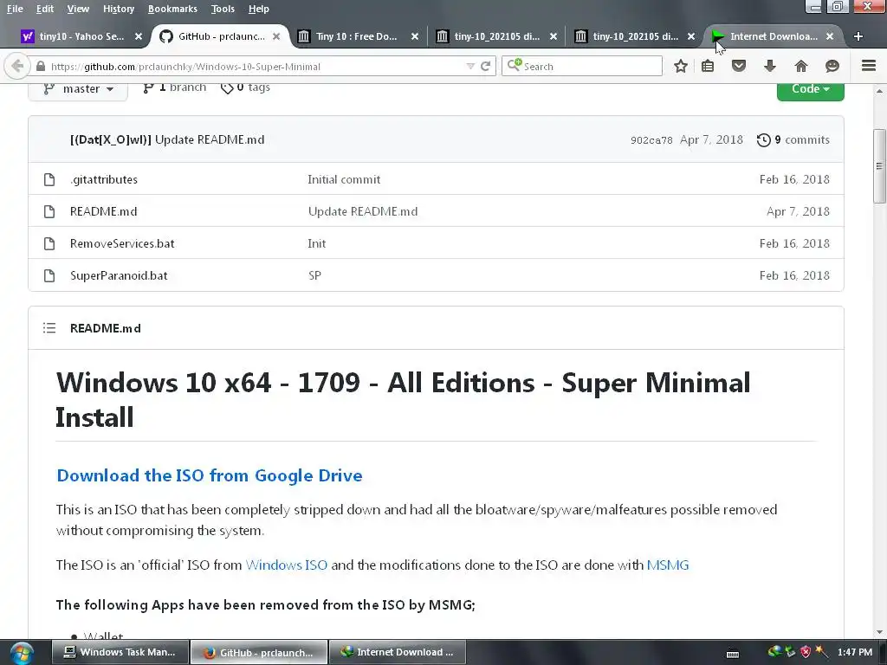The width and height of the screenshot is (887, 665).
Task: Close the tiny10 Yahoo Search tab
Action: pos(138,36)
